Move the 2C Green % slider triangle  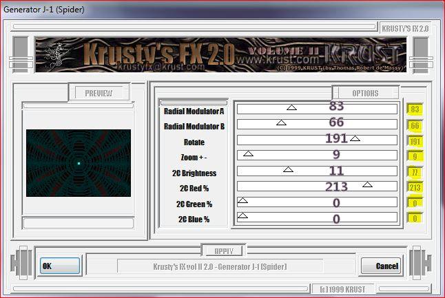242,200
